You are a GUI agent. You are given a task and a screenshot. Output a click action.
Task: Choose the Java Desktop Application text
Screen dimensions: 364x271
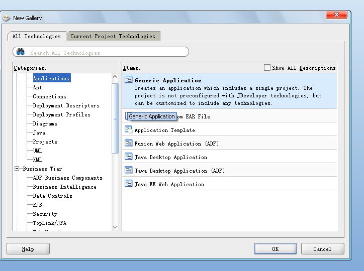click(x=171, y=157)
